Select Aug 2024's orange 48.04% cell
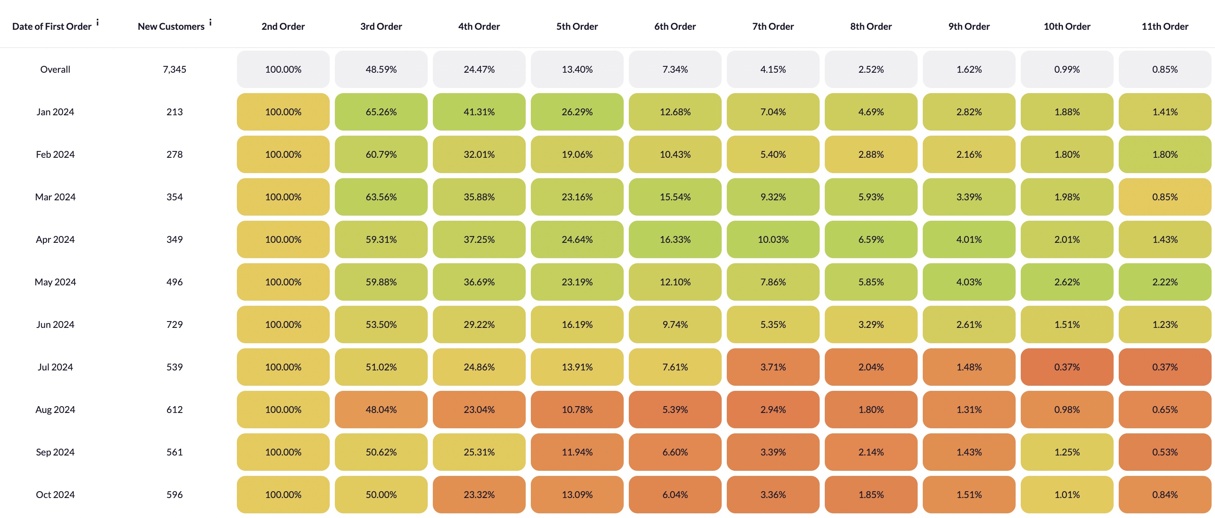1215x518 pixels. (381, 409)
